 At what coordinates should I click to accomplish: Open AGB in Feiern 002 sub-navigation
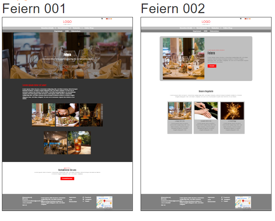click(205, 31)
